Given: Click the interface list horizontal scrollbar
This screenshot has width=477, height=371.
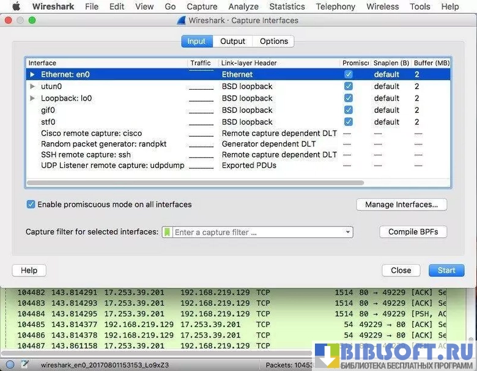Looking at the screenshot, I should coord(196,182).
